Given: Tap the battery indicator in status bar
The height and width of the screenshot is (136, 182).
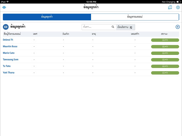Looking at the screenshot, I should point(179,2).
